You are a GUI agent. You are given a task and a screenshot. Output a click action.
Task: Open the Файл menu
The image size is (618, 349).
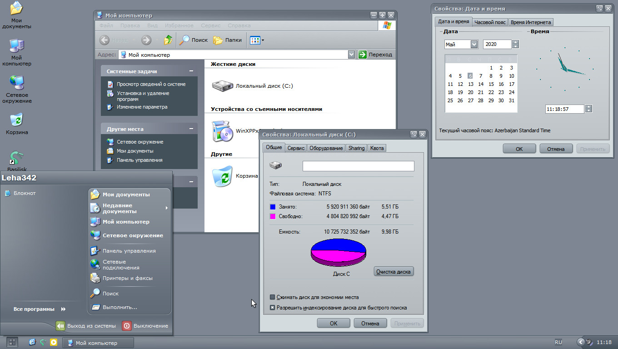point(106,25)
